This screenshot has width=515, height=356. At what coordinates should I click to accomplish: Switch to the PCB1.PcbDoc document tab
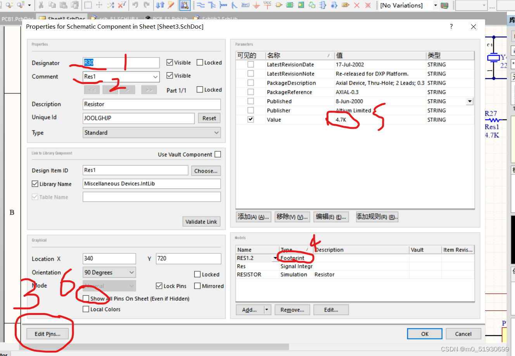click(17, 19)
